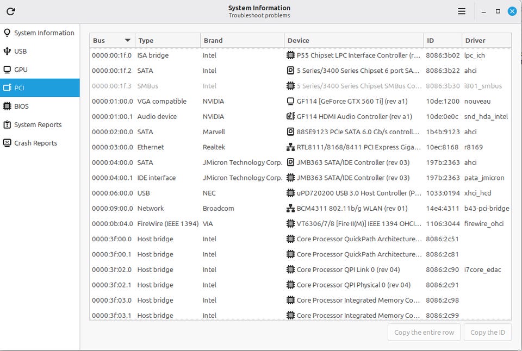Open the hamburger menu in the title bar

tap(462, 11)
